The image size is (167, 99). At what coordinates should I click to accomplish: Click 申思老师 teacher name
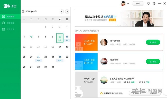[x=114, y=60]
